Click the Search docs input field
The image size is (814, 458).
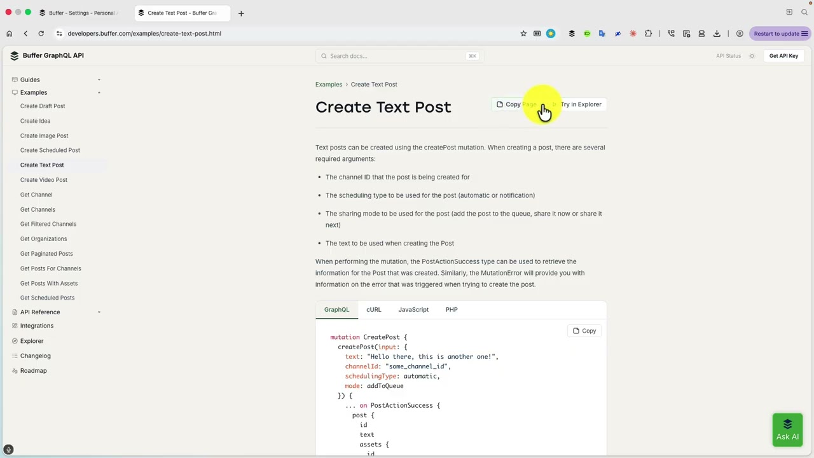(400, 56)
